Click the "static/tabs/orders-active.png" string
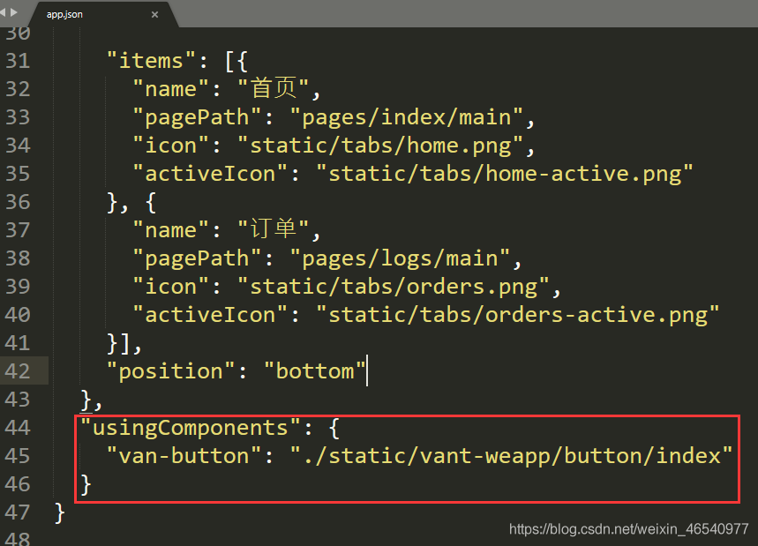The height and width of the screenshot is (546, 758). [517, 315]
